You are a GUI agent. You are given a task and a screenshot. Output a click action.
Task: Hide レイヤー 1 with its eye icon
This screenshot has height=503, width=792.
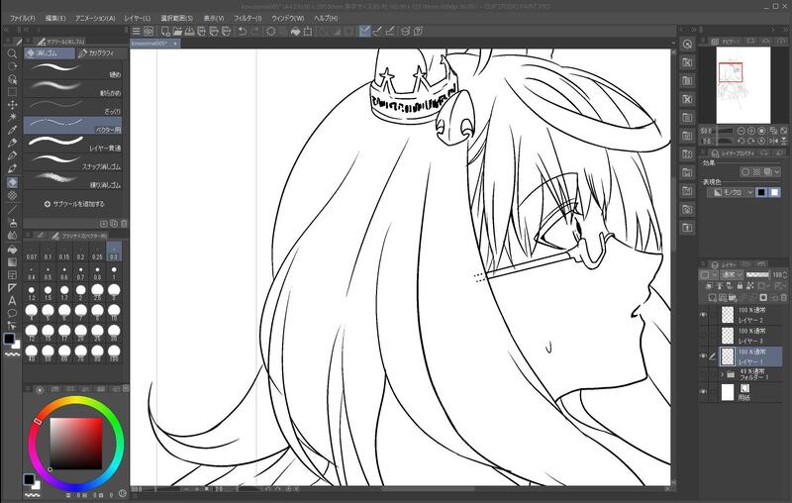[x=703, y=356]
